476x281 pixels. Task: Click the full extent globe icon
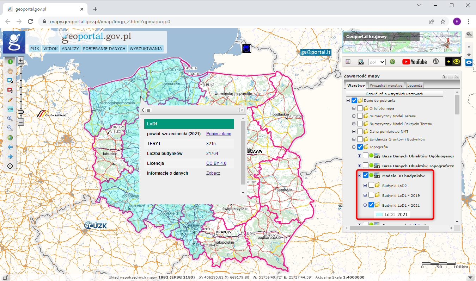coord(10,138)
